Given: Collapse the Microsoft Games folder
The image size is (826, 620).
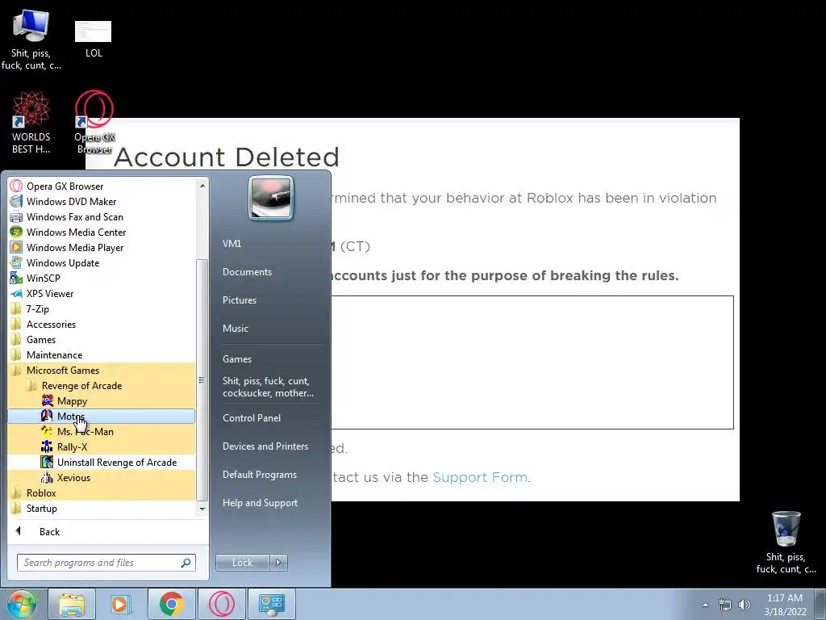Looking at the screenshot, I should (x=101, y=370).
